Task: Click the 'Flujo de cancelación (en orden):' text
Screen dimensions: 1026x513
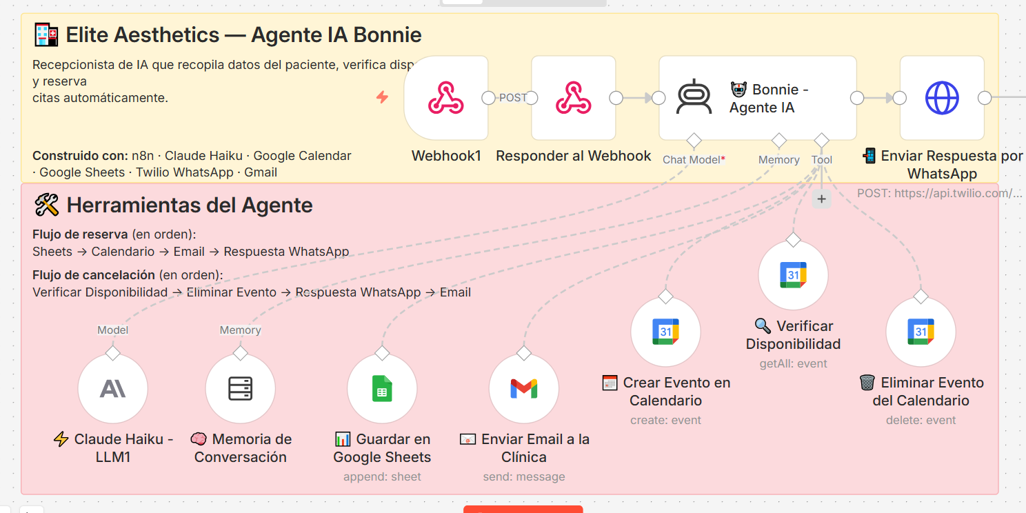Action: click(x=128, y=275)
